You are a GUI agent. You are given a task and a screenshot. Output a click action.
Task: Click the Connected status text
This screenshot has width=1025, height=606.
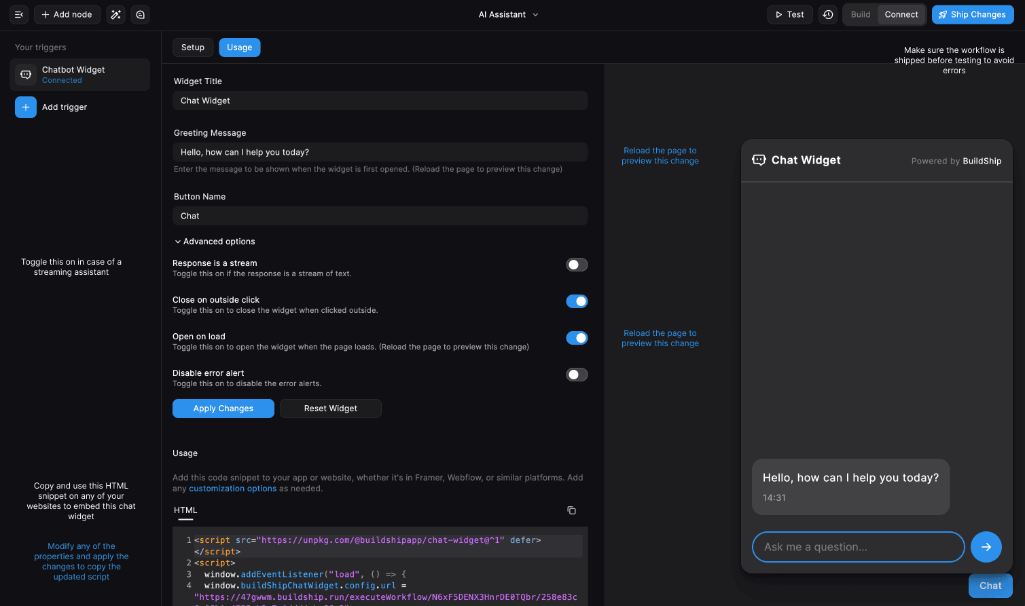[62, 80]
